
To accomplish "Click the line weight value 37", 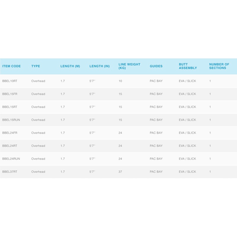I will coord(120,172).
